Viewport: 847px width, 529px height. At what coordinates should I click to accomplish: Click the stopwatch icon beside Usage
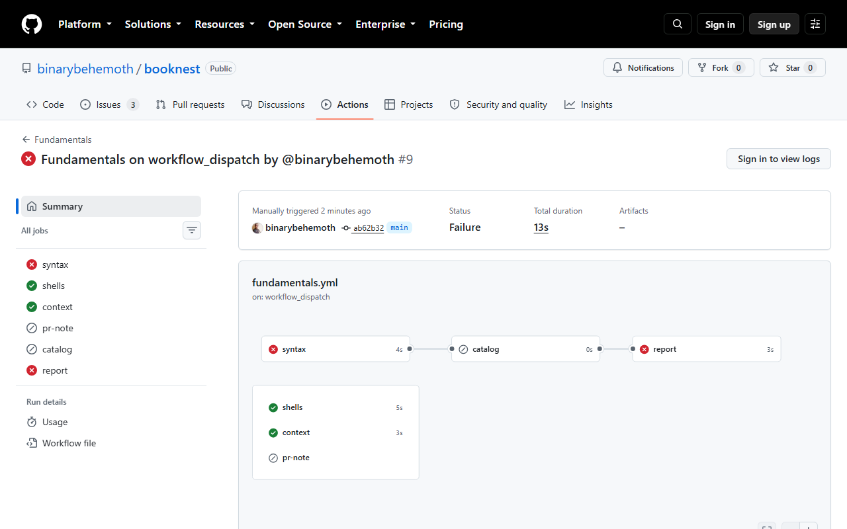[x=32, y=422]
